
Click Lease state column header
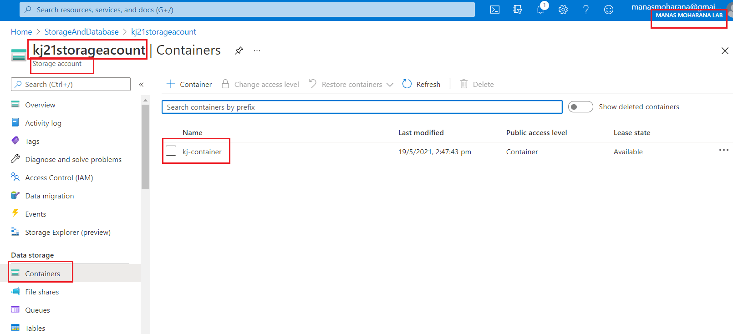[x=632, y=132]
